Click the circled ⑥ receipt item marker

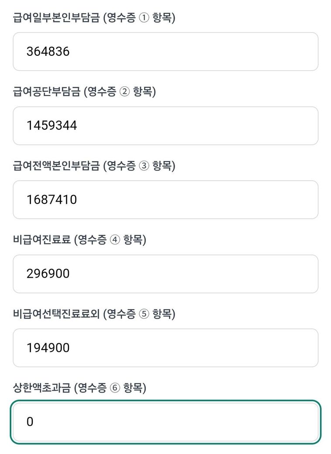[x=115, y=388]
